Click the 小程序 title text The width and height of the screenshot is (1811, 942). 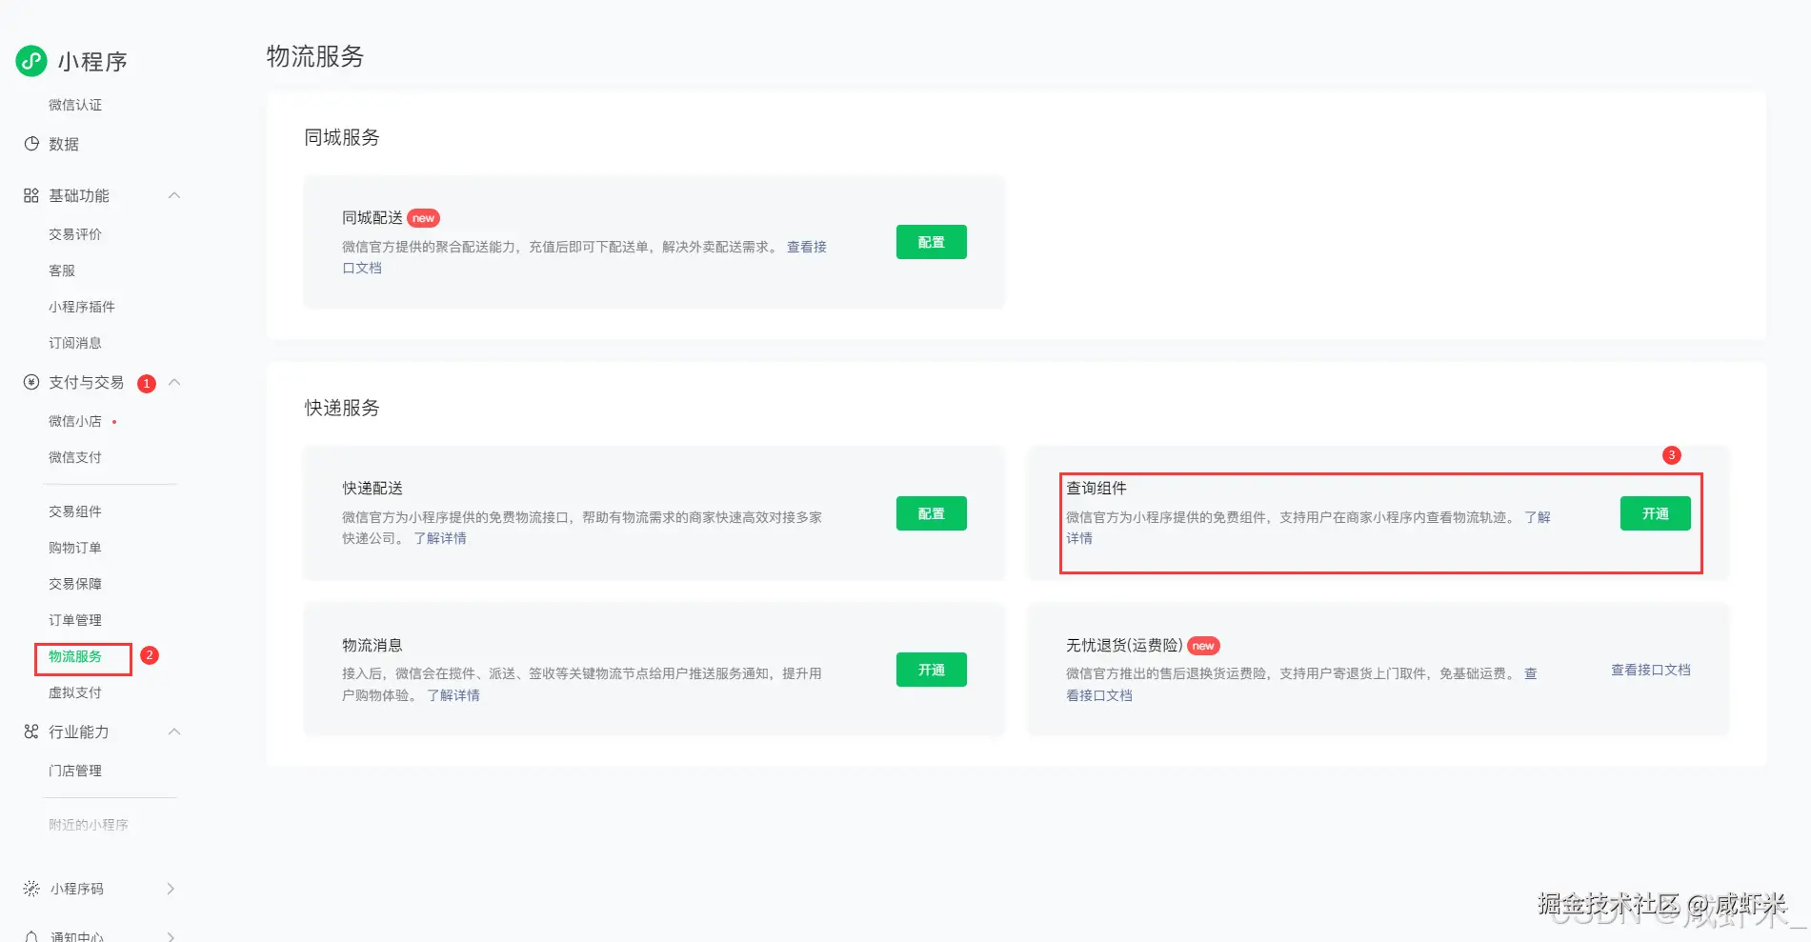(92, 62)
